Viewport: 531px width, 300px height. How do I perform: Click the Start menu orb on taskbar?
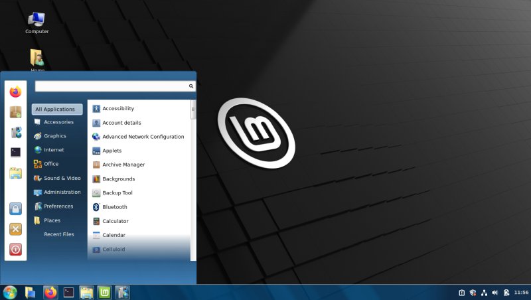[10, 293]
